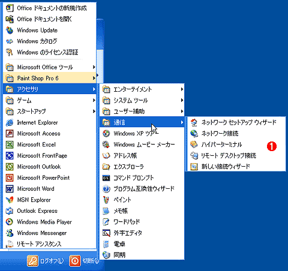Expand the エンターテイメント submenu arrow
Image resolution: width=288 pixels, height=271 pixels.
182,89
